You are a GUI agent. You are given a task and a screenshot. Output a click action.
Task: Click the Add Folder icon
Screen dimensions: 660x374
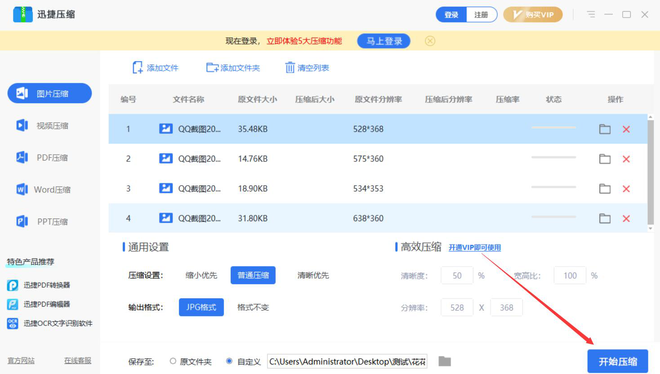(x=212, y=68)
